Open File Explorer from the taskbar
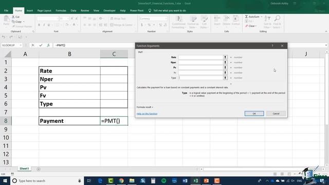329x185 pixels. click(132, 180)
